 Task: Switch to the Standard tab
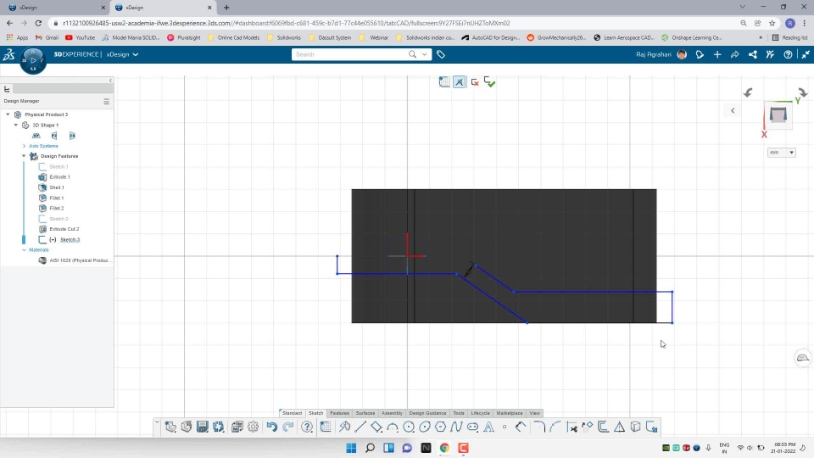(292, 413)
